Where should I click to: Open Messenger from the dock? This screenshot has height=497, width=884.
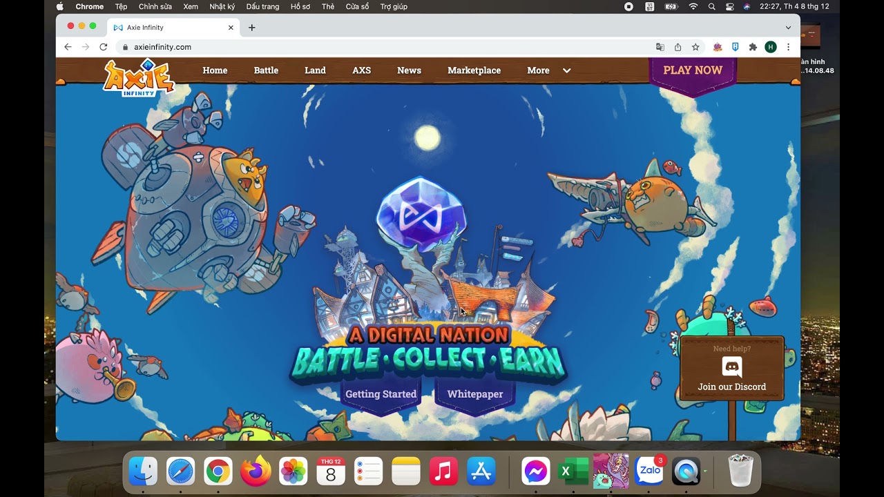[x=536, y=471]
